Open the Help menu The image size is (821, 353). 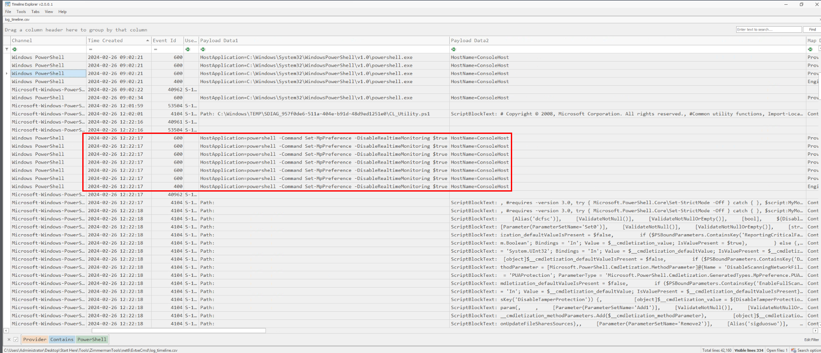tap(62, 12)
